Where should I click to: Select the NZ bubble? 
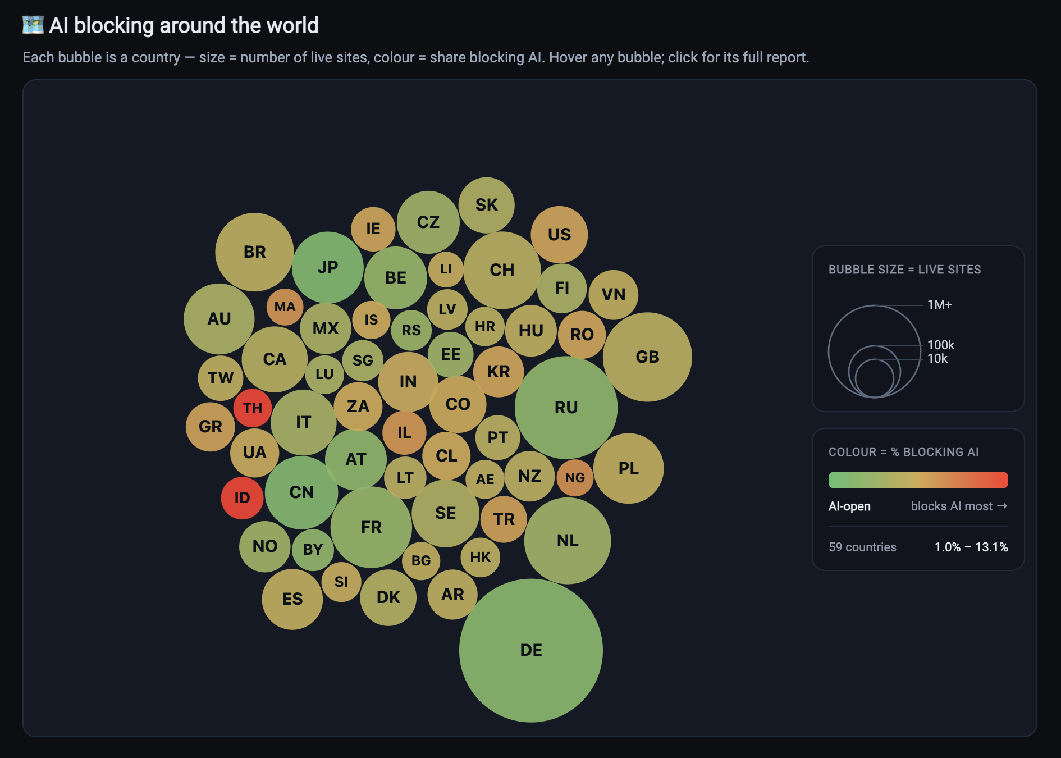pyautogui.click(x=529, y=476)
